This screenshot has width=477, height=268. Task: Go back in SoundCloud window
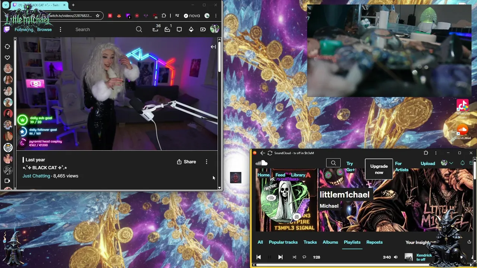click(x=262, y=153)
